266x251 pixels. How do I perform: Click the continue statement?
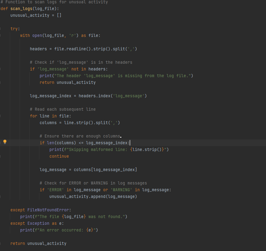[x=59, y=156]
